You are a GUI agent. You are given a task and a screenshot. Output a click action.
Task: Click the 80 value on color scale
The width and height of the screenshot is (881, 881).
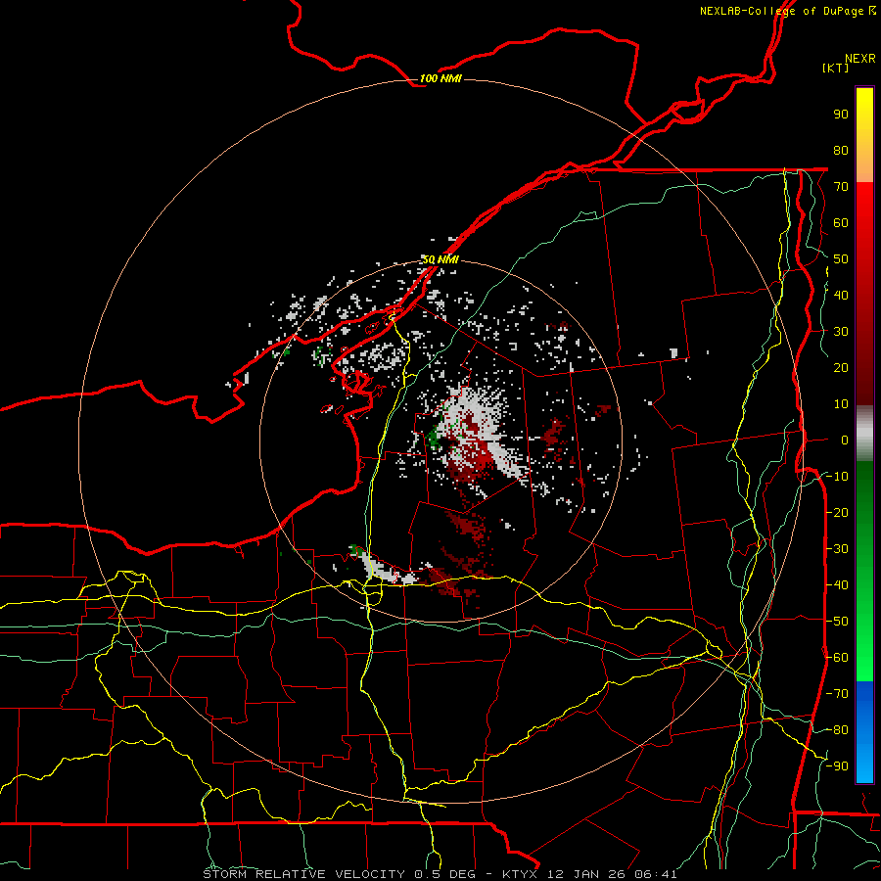[841, 150]
